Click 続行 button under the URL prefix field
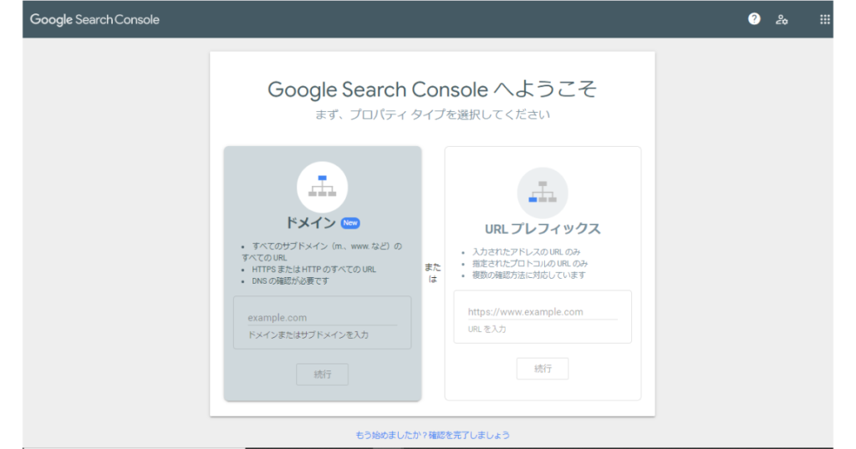 [x=542, y=369]
